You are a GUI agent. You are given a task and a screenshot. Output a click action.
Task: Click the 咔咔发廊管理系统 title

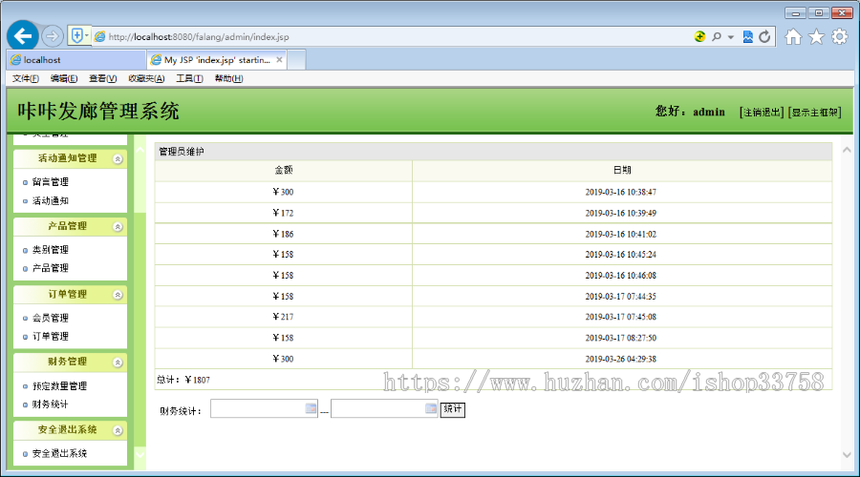[98, 112]
